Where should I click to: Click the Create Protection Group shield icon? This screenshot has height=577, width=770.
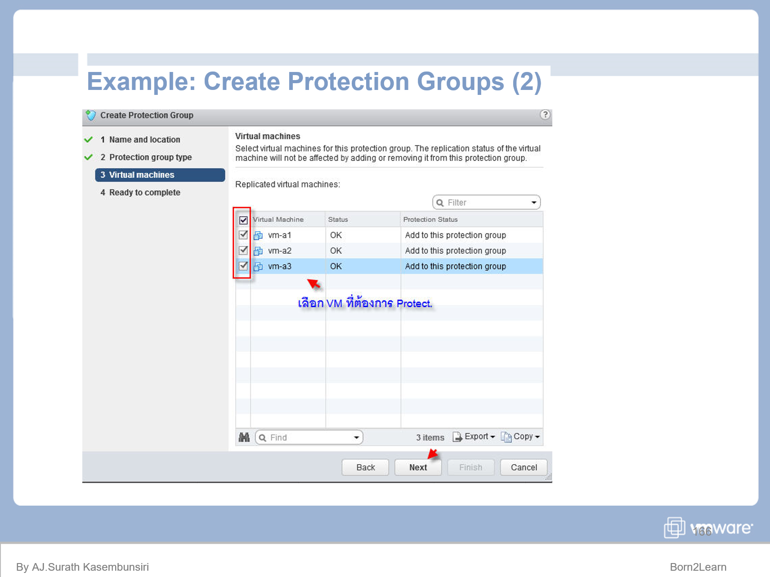point(91,116)
